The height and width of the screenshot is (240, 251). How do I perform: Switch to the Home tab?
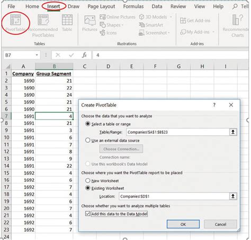click(32, 6)
